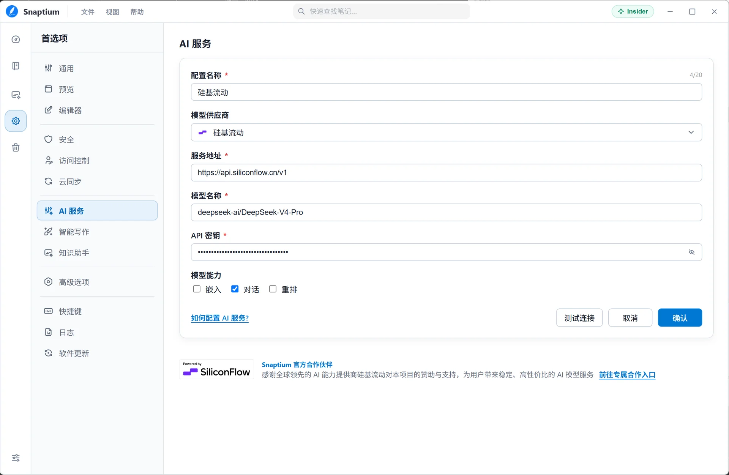The width and height of the screenshot is (729, 475).
Task: Open 知识助手 preferences section
Action: point(97,252)
